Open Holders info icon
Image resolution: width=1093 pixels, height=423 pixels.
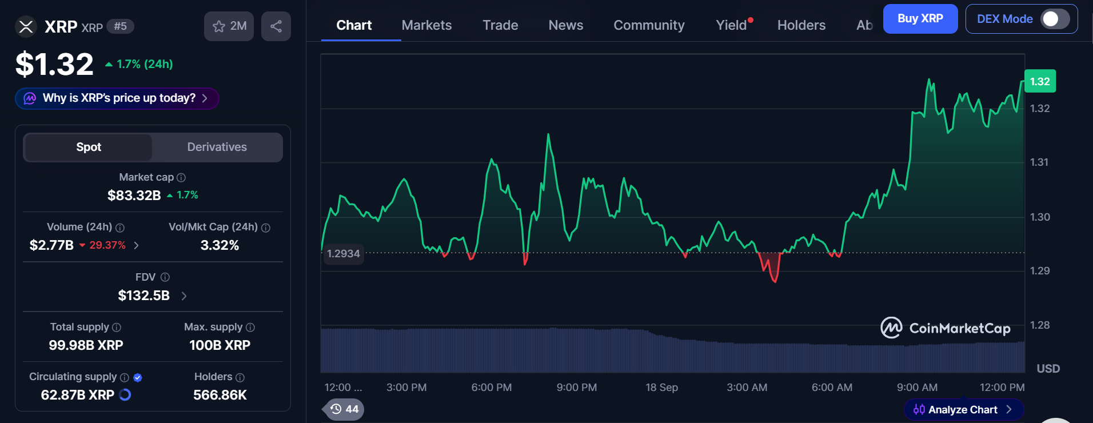(x=240, y=377)
